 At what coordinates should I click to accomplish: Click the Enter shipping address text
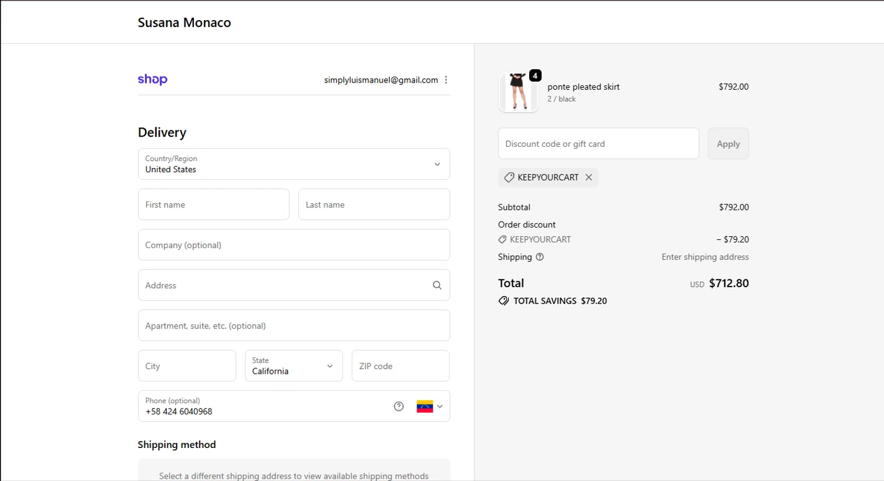coord(705,257)
